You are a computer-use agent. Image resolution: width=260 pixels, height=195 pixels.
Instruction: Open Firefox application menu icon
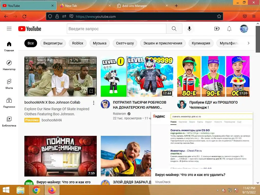click(x=254, y=16)
